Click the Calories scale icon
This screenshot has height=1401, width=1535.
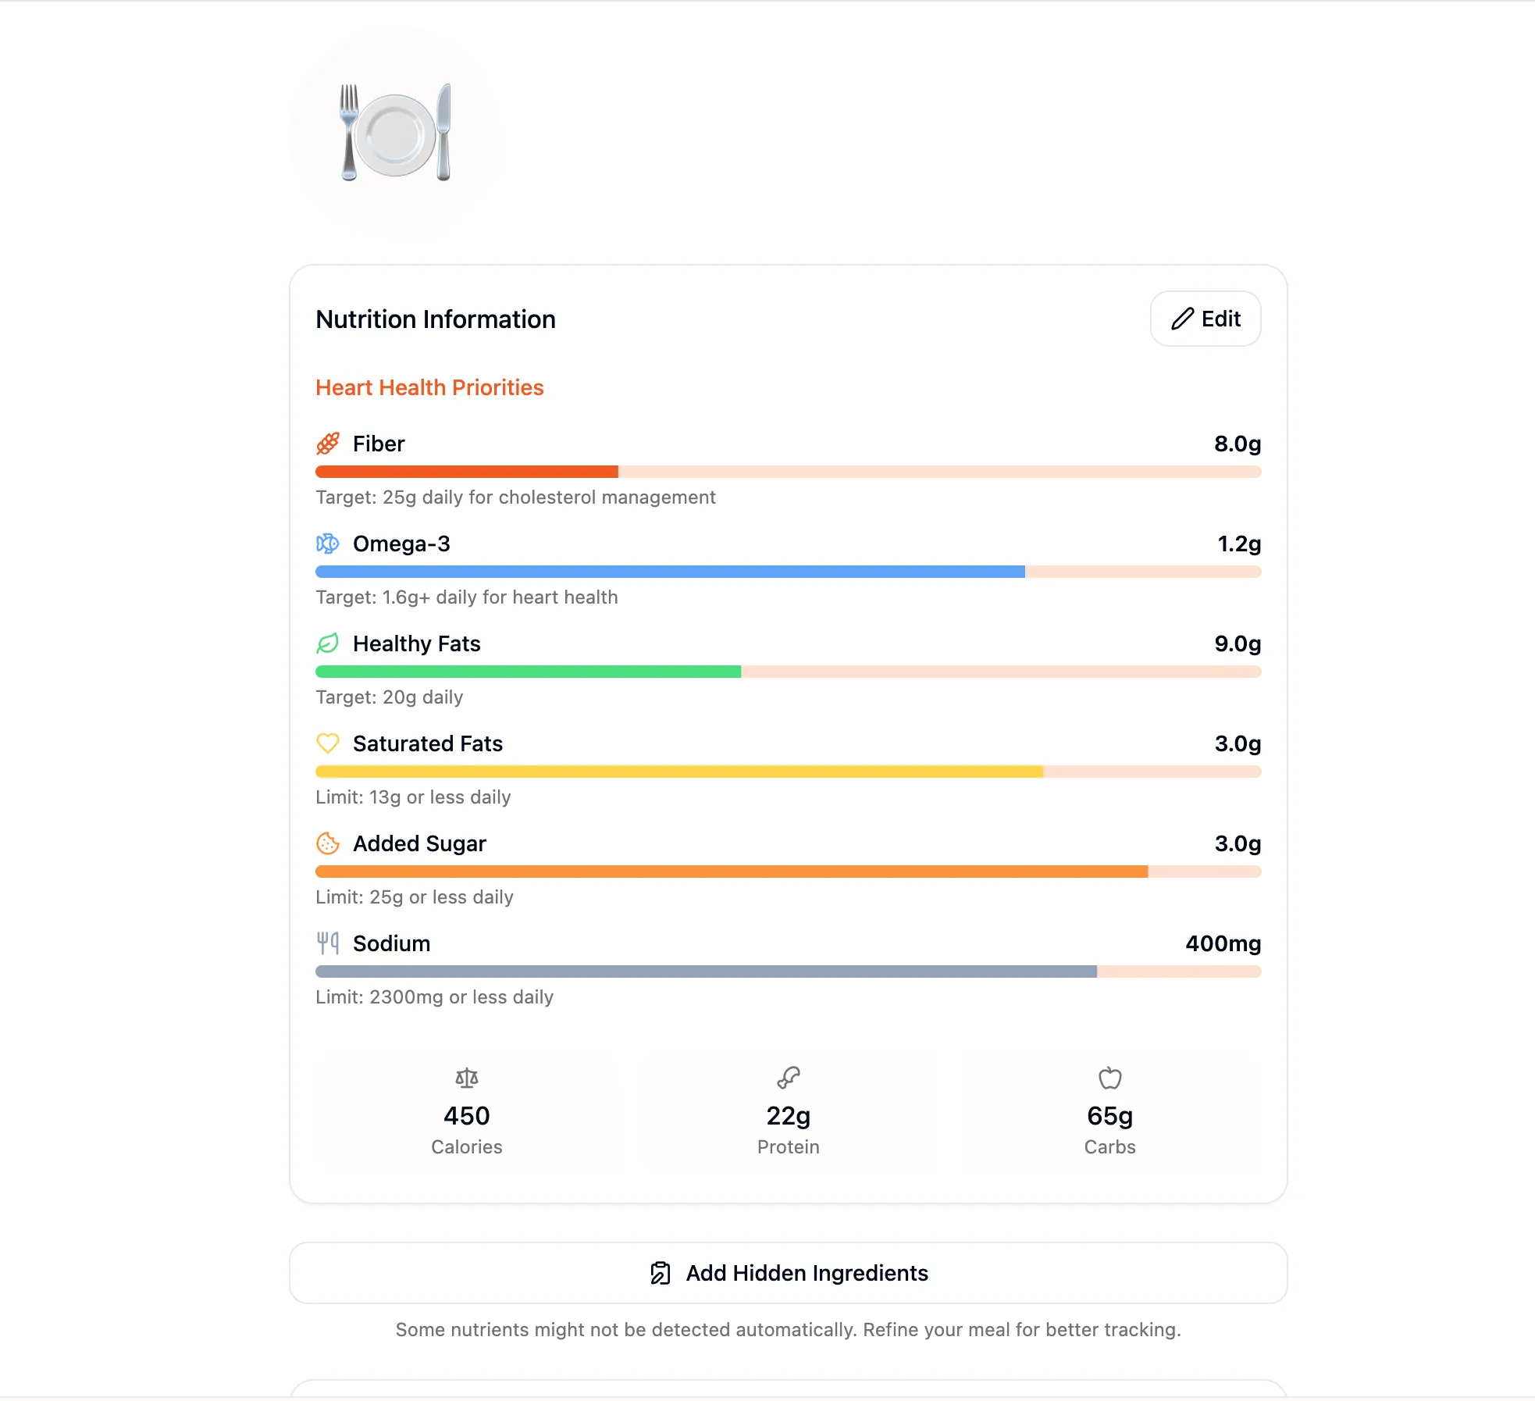467,1078
